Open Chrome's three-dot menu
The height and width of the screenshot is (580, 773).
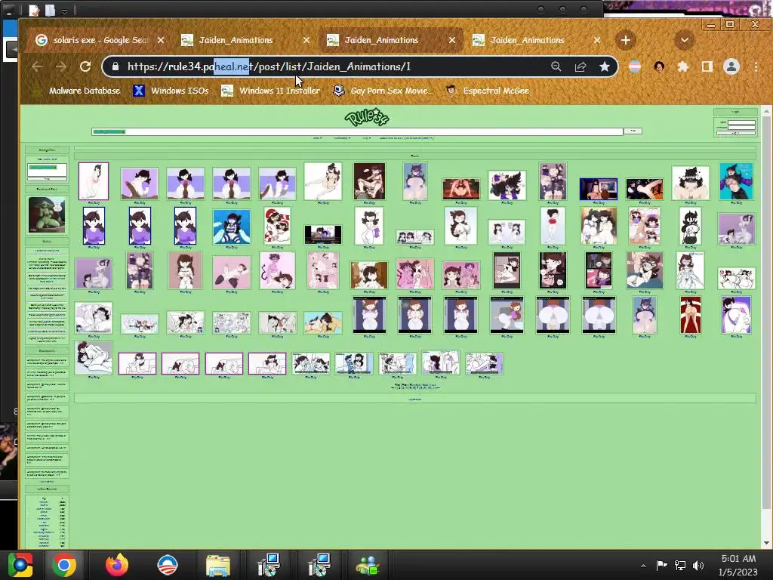click(x=756, y=66)
